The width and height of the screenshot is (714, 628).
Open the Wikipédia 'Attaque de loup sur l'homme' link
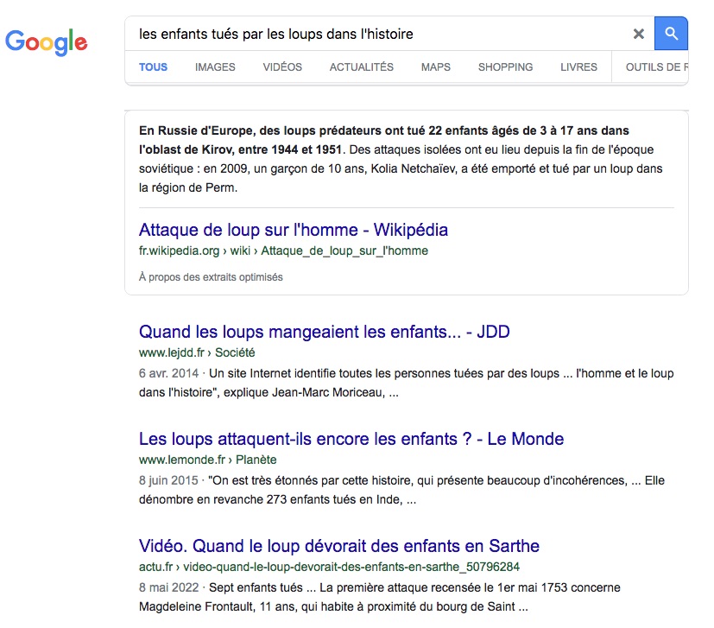pos(294,230)
